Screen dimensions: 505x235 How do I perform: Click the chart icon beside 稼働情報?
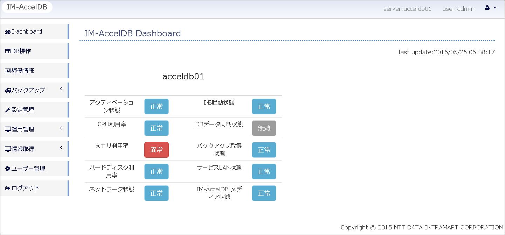coord(8,71)
